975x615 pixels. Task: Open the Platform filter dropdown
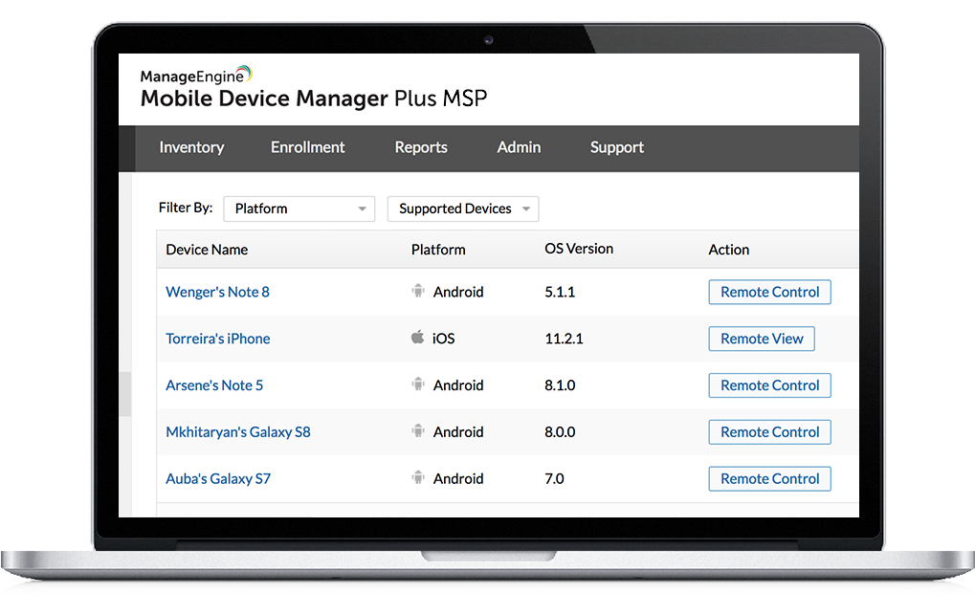coord(299,209)
